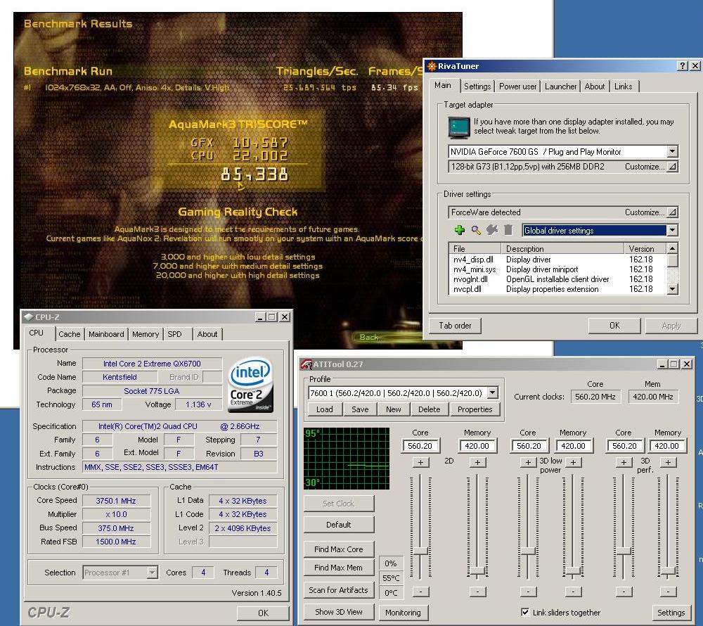The image size is (703, 626).
Task: Toggle Link sliders together checkbox
Action: pyautogui.click(x=525, y=612)
